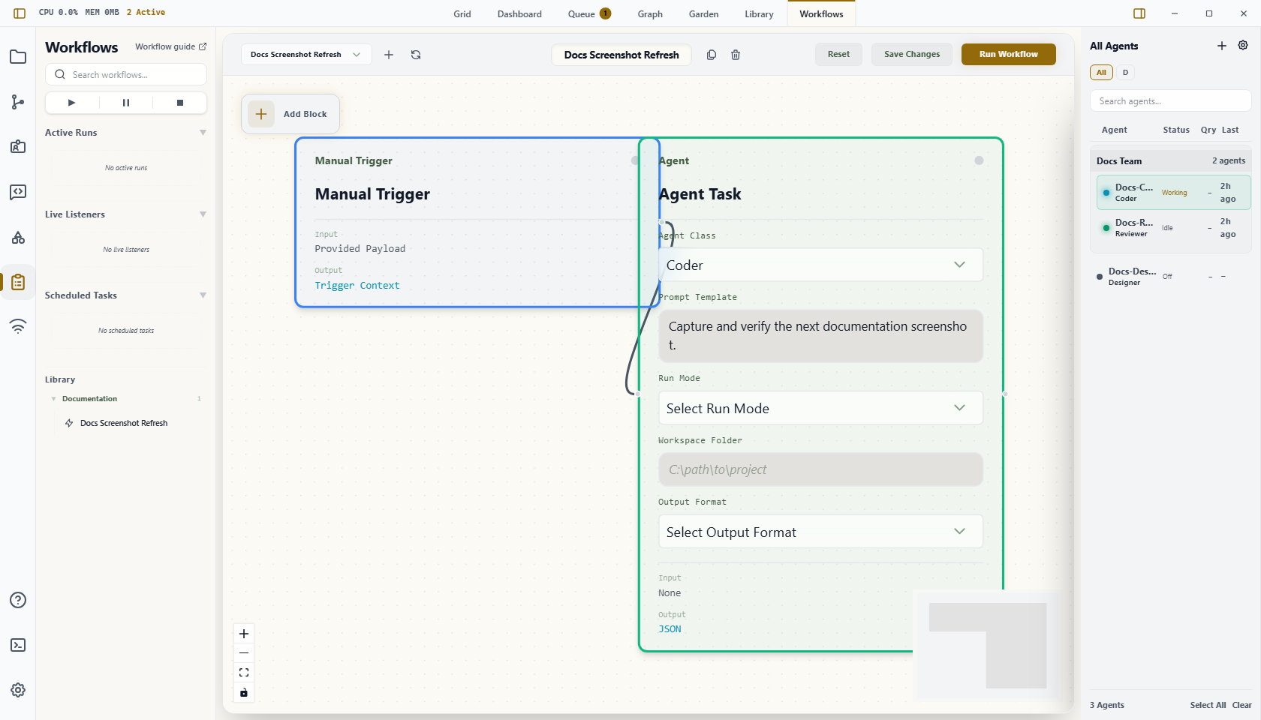Open the Agent Class Coder dropdown
This screenshot has height=720, width=1261.
pos(820,265)
